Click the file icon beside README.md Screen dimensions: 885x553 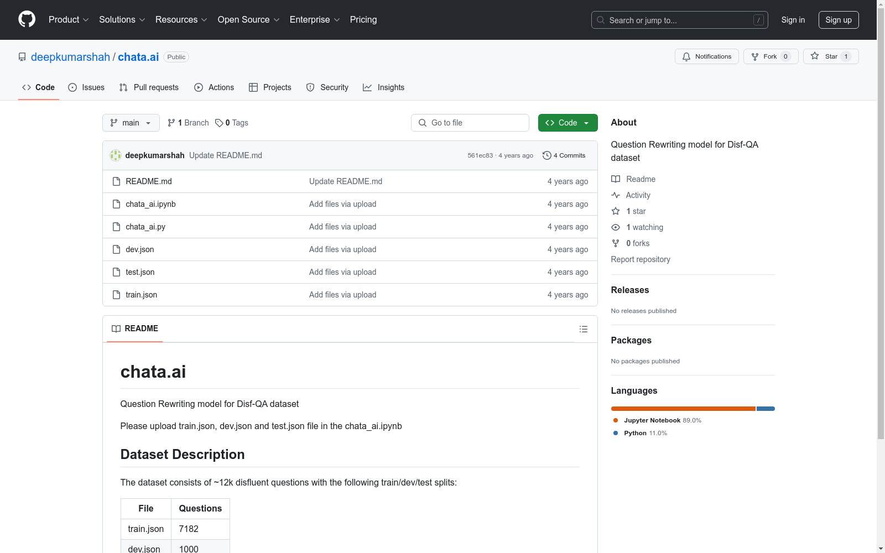coord(116,181)
